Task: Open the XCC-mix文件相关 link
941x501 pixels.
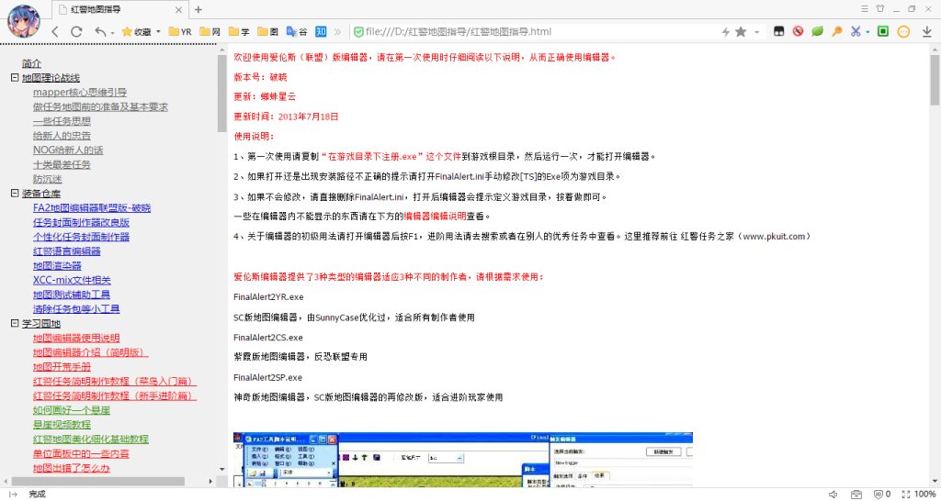Action: (x=72, y=280)
